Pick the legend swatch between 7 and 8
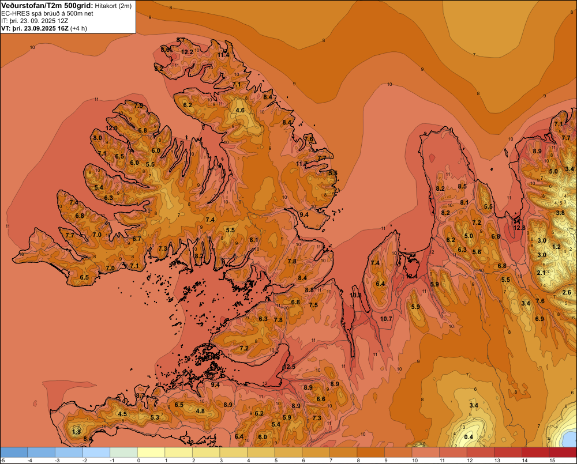Screen dimensions: 577x464 tap(343, 452)
